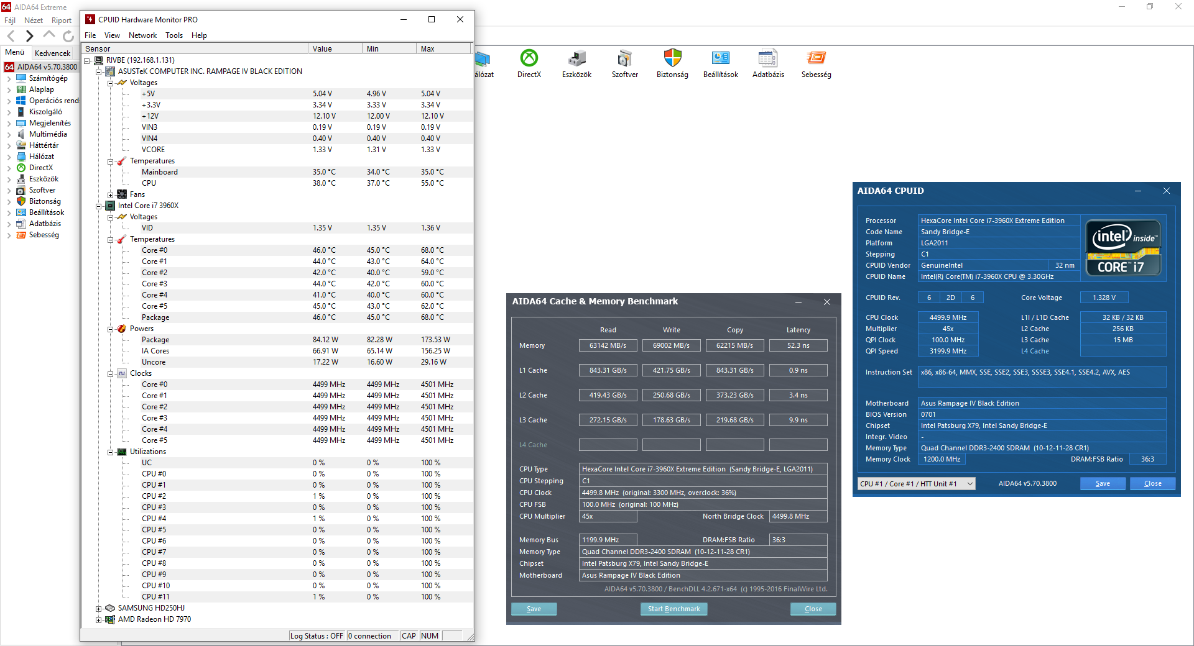Click Close button in the AIDA64 CPUID window

click(1152, 483)
